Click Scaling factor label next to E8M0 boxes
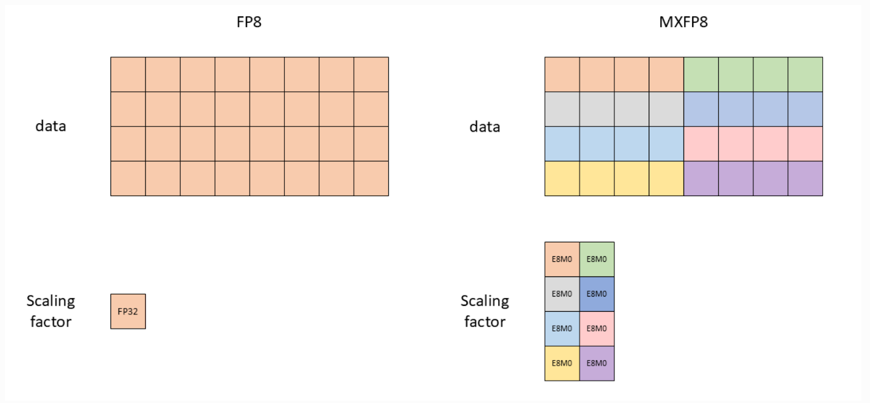Image resolution: width=870 pixels, height=403 pixels. coord(484,311)
